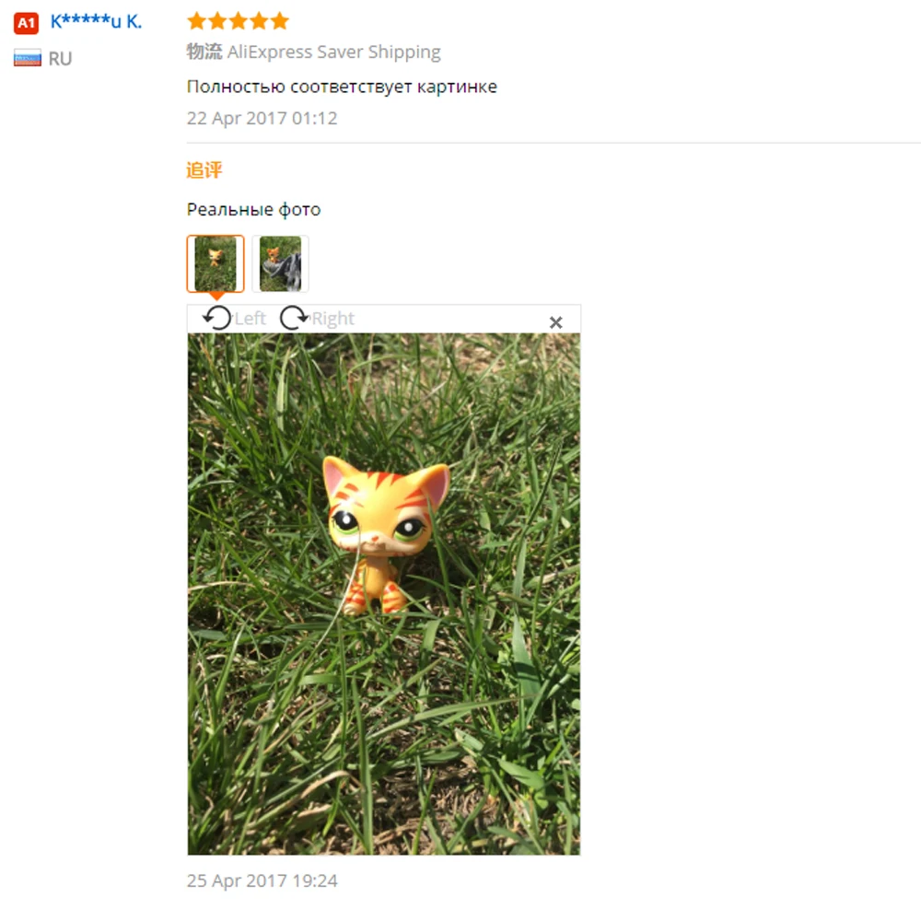Click the third orange rating star
The height and width of the screenshot is (921, 921).
(x=238, y=21)
